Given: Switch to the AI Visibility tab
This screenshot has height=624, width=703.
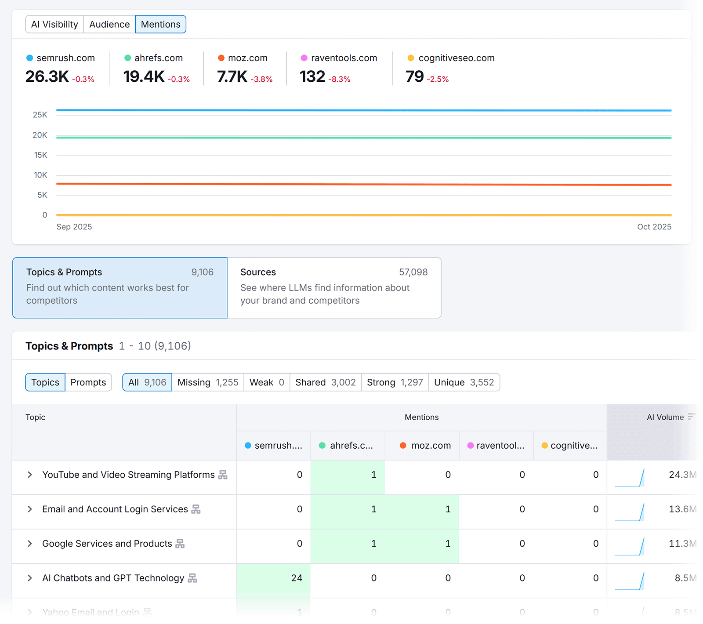Looking at the screenshot, I should [x=54, y=24].
